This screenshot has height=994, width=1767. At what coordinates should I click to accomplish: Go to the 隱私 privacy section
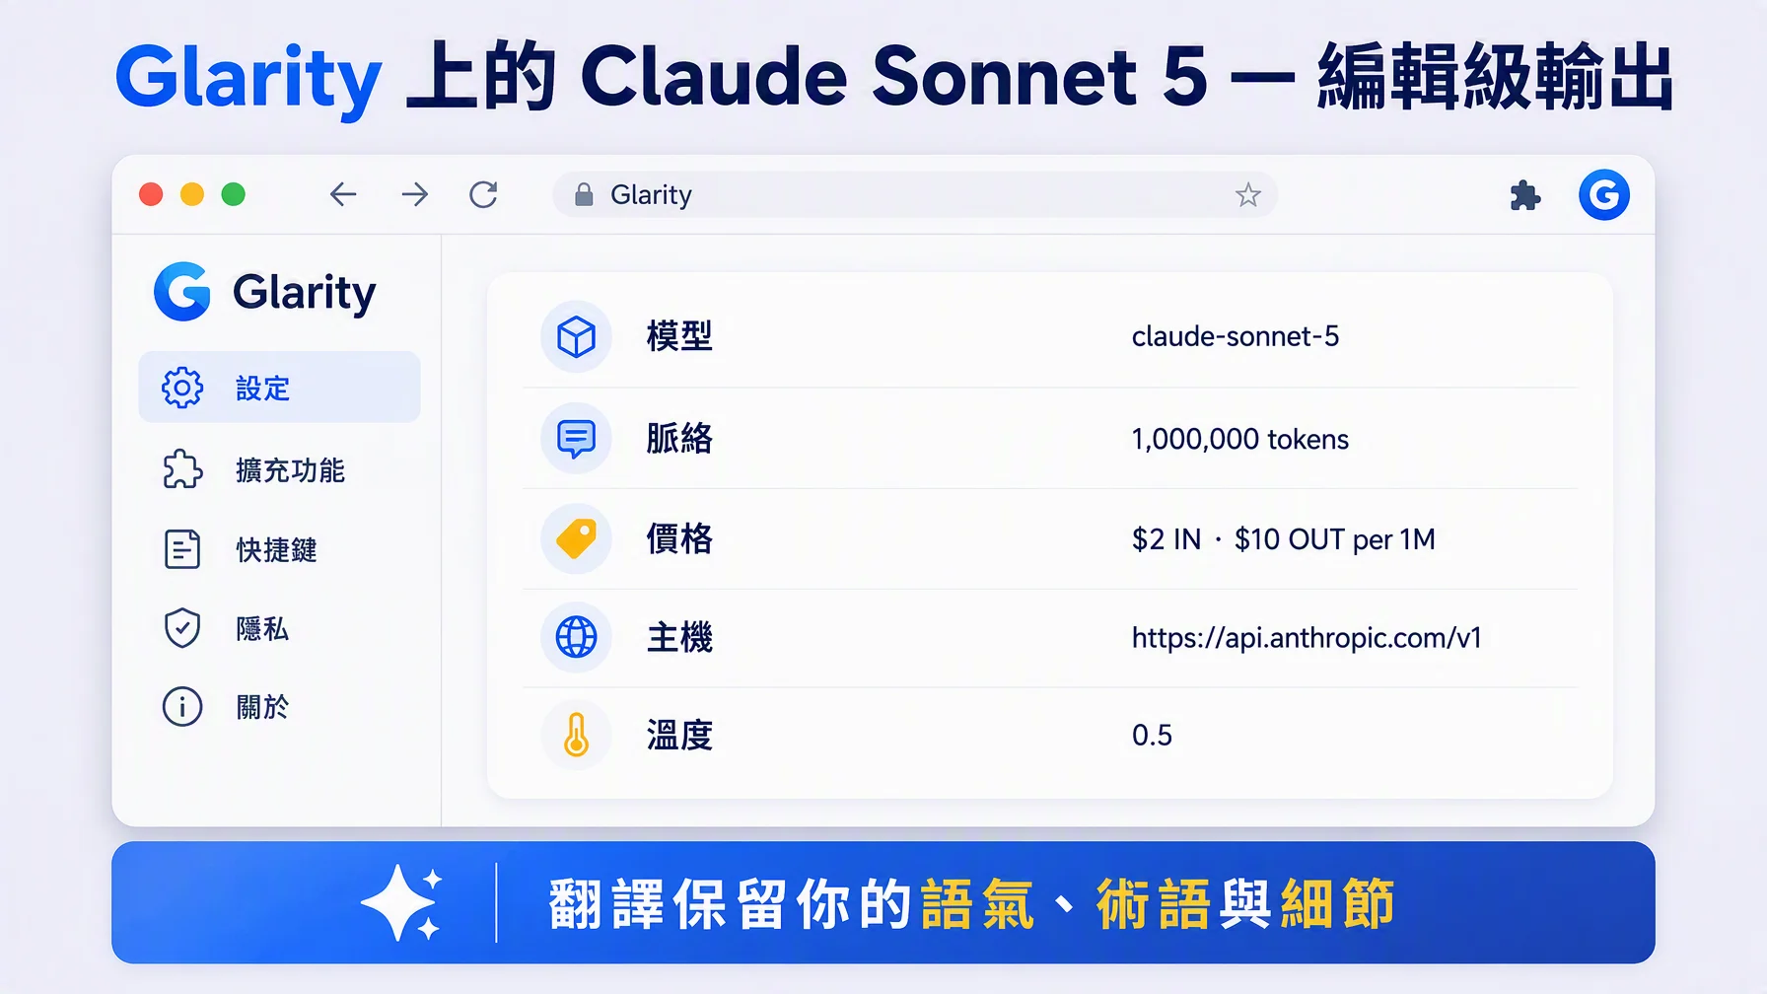(280, 628)
